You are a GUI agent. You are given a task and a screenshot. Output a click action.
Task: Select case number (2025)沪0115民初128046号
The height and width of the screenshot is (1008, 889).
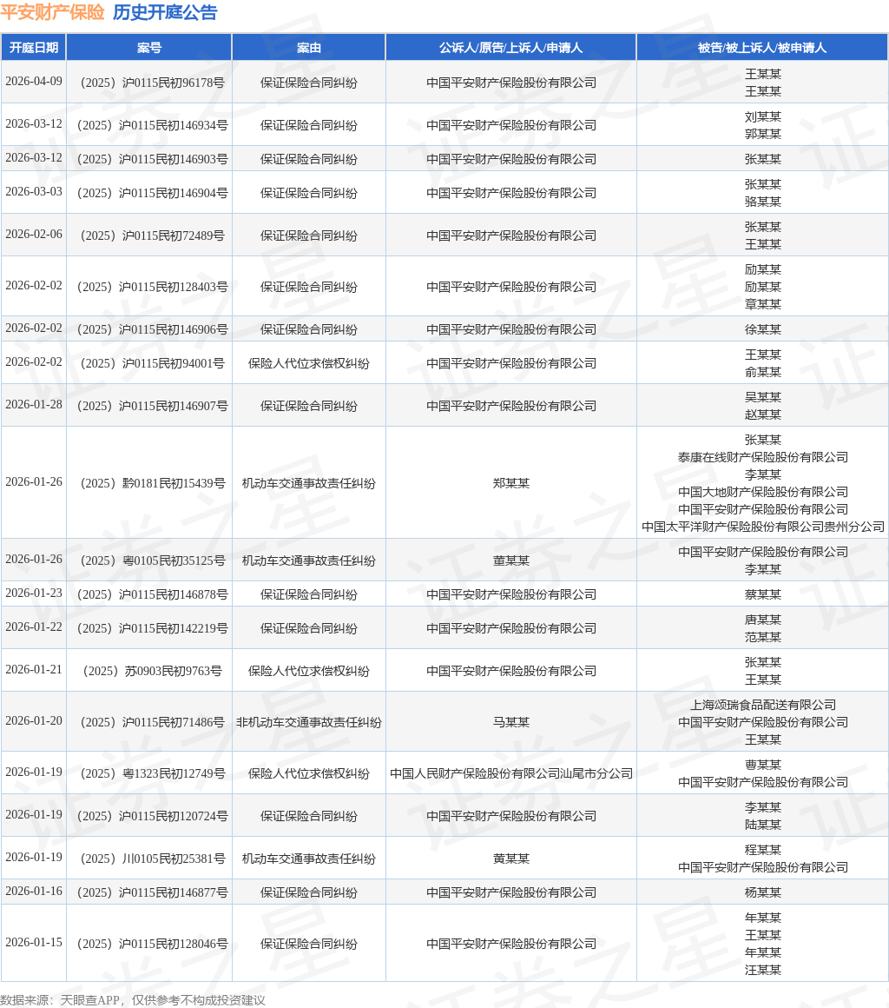coord(152,944)
